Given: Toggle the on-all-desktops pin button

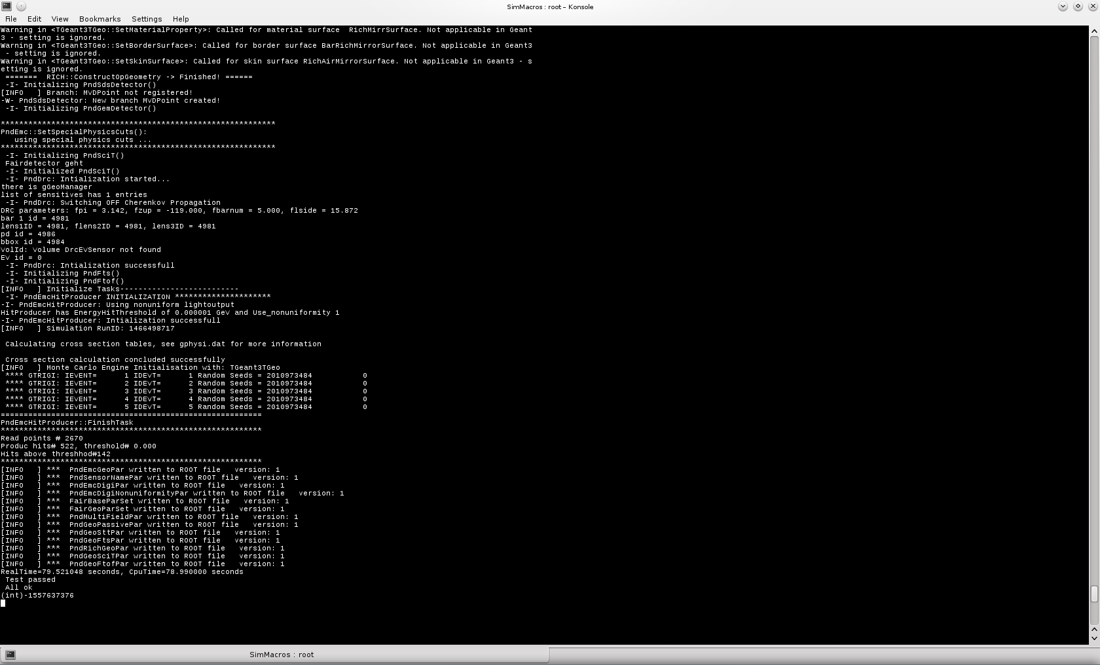Looking at the screenshot, I should point(21,7).
